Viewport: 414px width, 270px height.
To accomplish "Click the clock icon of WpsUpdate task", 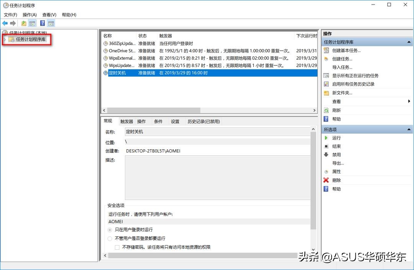I will pyautogui.click(x=105, y=65).
